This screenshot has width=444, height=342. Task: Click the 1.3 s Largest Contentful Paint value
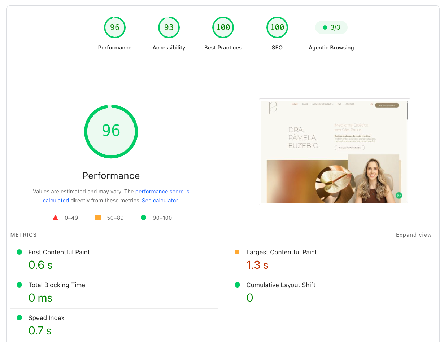coord(257,265)
